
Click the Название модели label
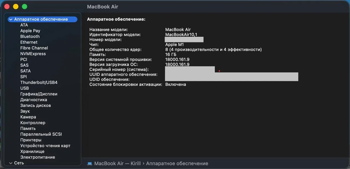click(109, 30)
